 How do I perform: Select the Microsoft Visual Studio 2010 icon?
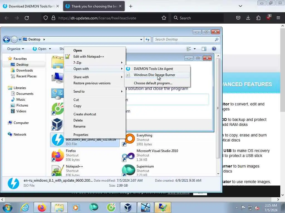[129, 155]
